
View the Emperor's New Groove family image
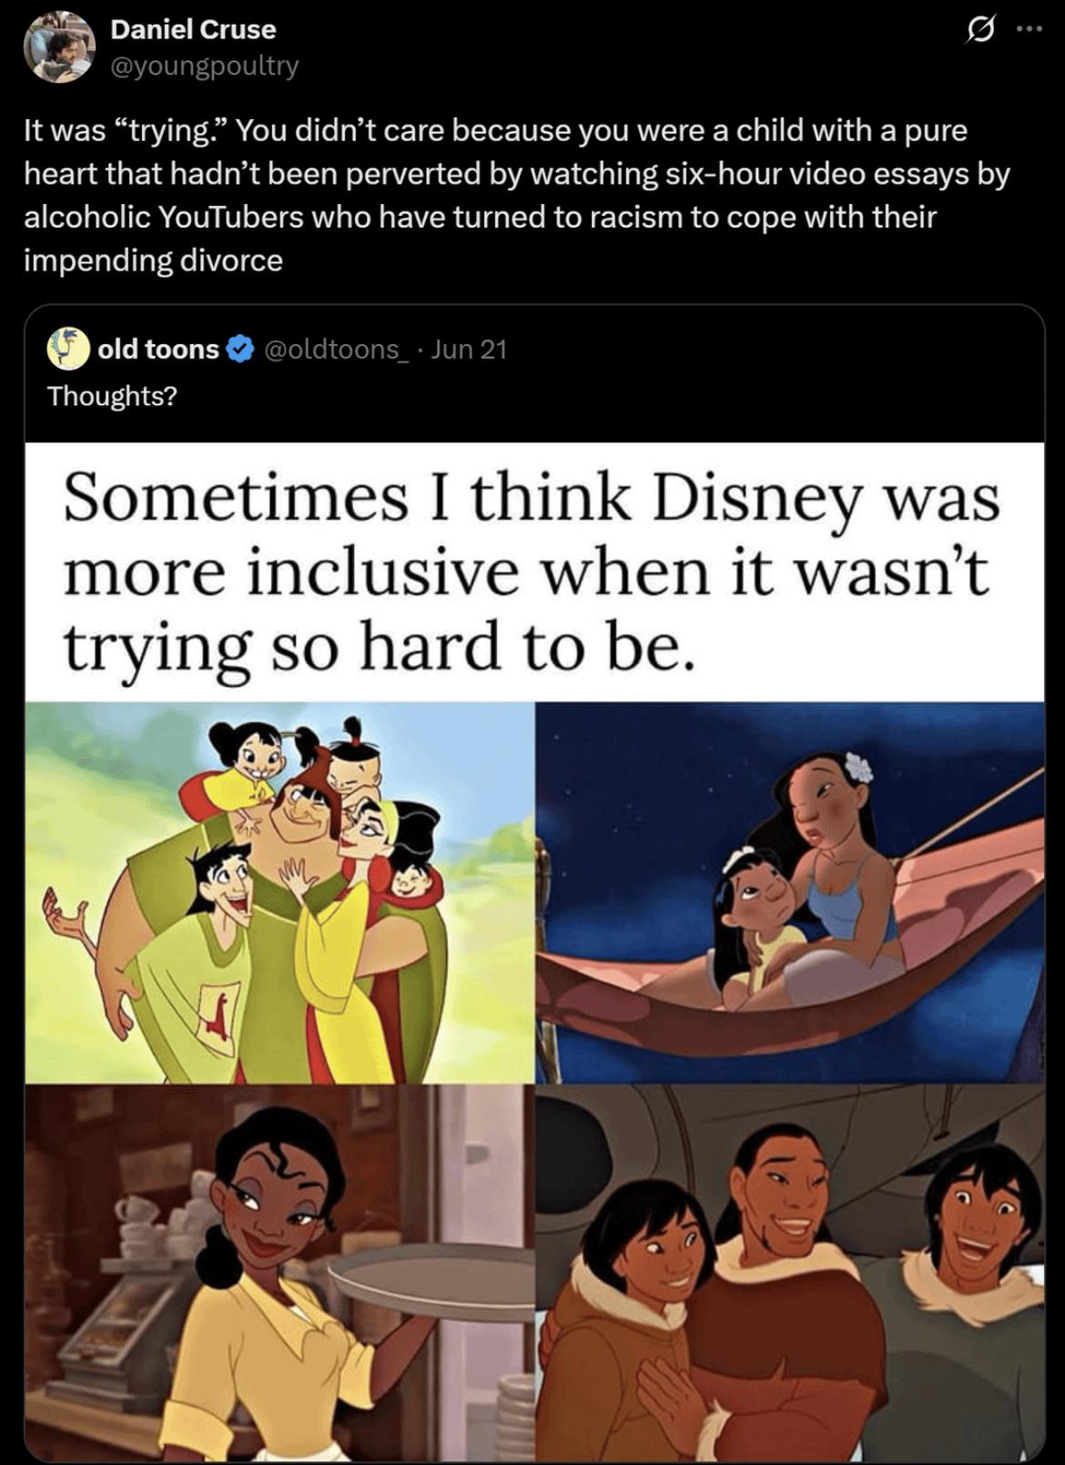coord(279,892)
